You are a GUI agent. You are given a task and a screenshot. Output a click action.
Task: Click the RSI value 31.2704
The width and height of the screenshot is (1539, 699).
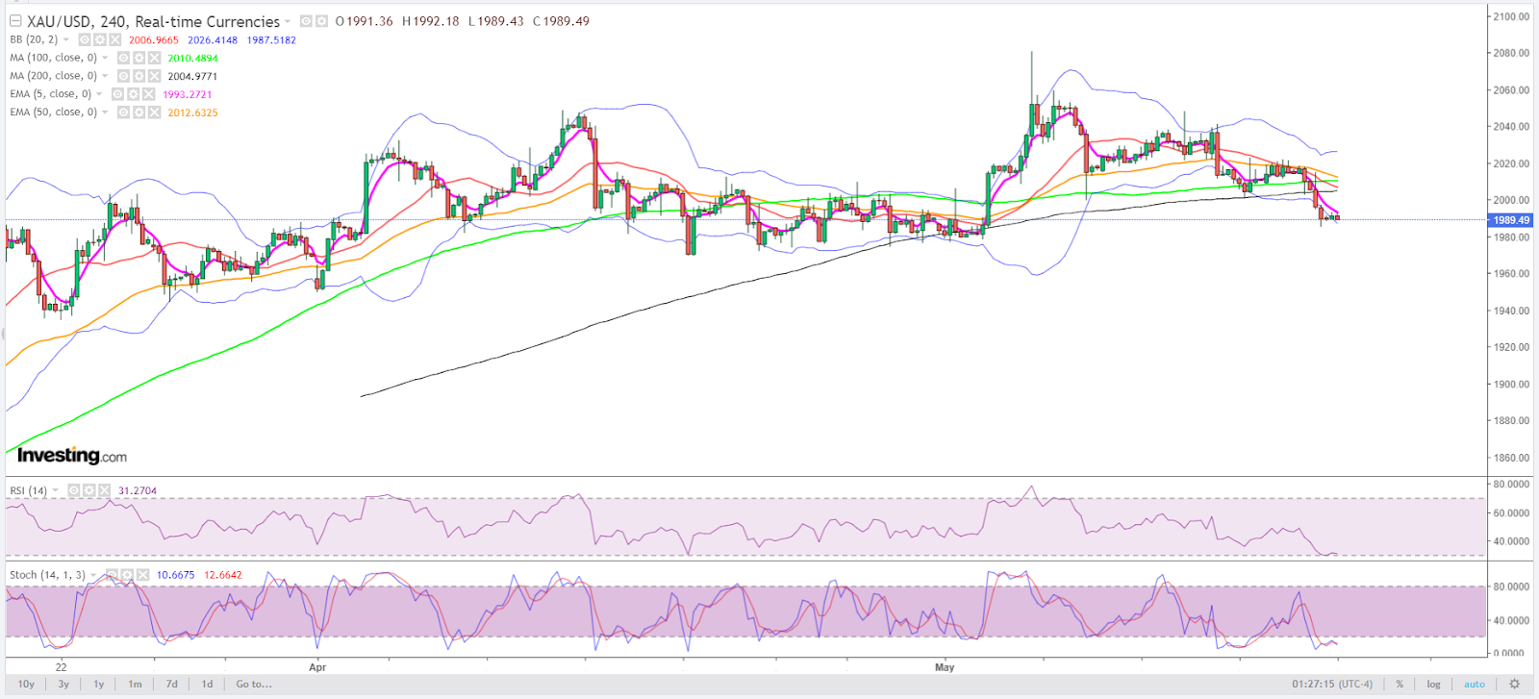[x=138, y=490]
